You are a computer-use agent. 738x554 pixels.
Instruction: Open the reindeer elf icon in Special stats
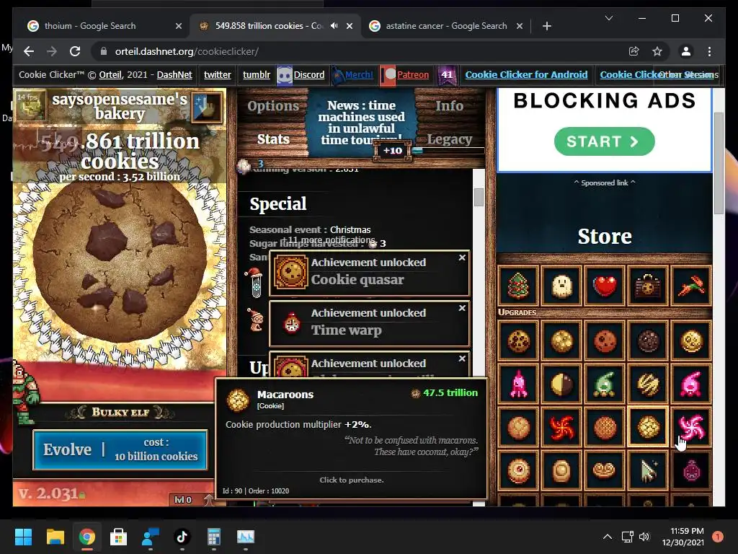point(256,321)
